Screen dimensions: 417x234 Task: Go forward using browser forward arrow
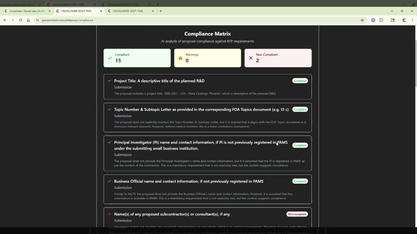[12, 20]
